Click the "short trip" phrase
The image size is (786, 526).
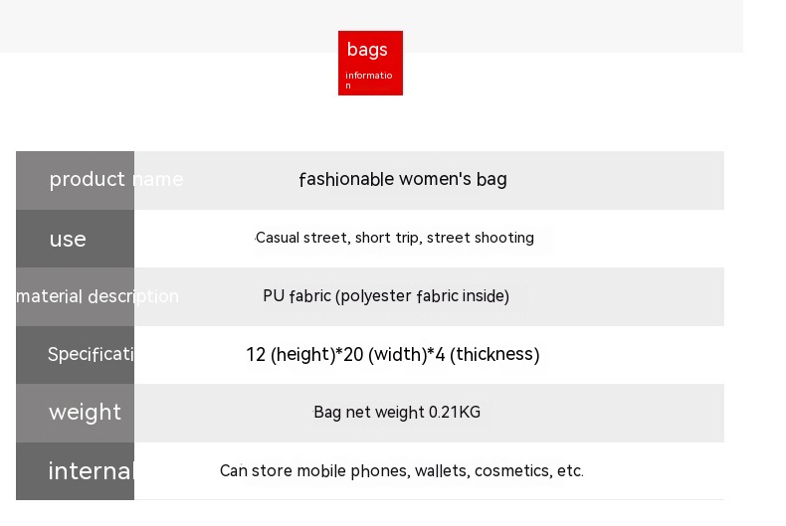pos(387,238)
